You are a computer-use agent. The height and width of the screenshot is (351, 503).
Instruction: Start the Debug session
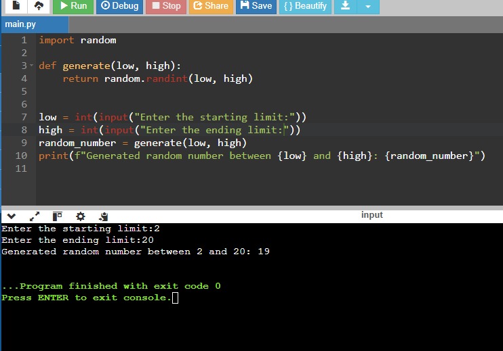click(x=119, y=6)
